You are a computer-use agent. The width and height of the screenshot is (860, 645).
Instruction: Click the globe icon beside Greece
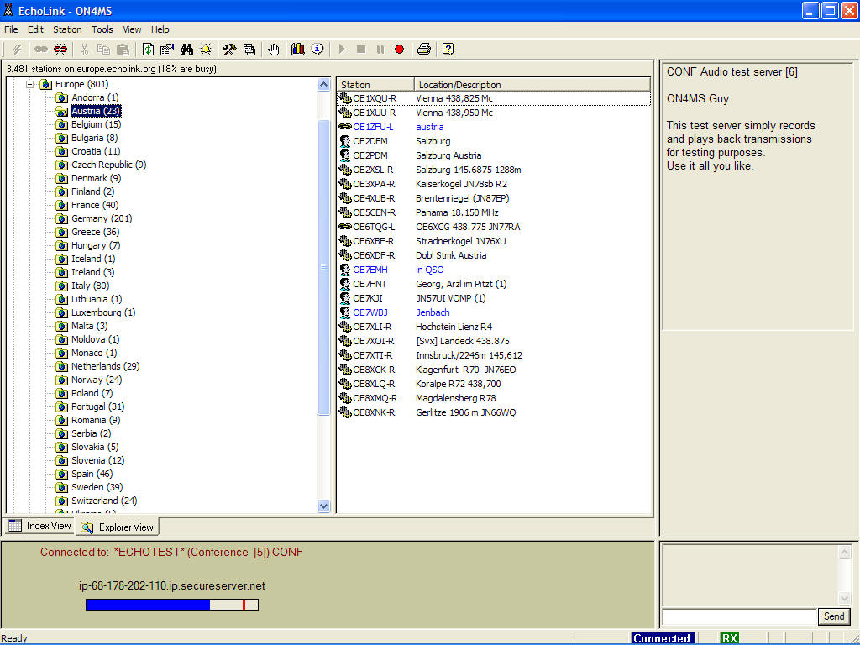coord(62,232)
